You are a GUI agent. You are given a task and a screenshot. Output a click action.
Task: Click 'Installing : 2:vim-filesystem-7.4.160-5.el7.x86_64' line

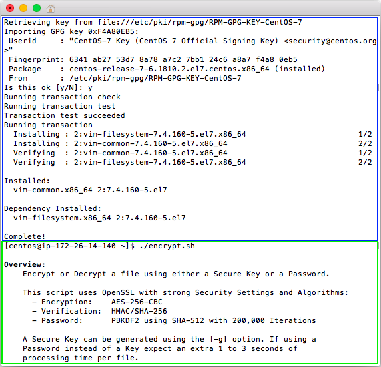coord(130,134)
